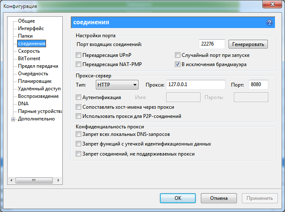
Task: Click the Имя authentication field
Action: click(x=183, y=97)
